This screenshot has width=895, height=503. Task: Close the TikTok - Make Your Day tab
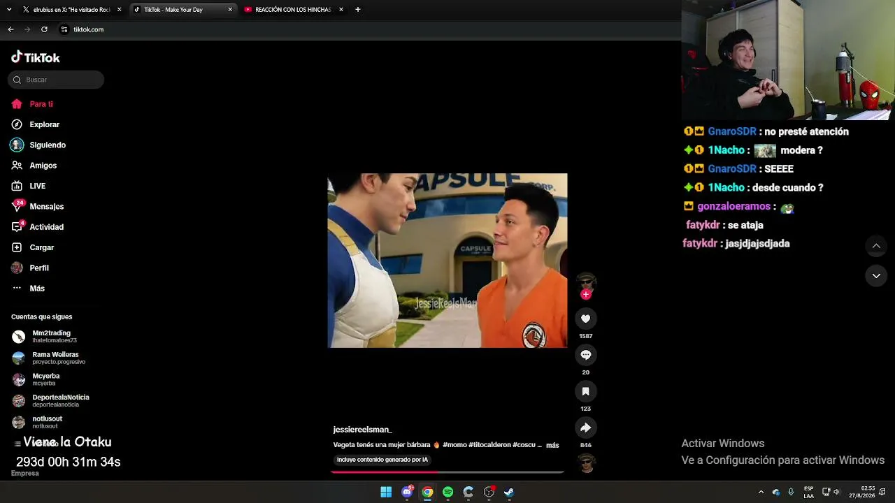pos(230,10)
